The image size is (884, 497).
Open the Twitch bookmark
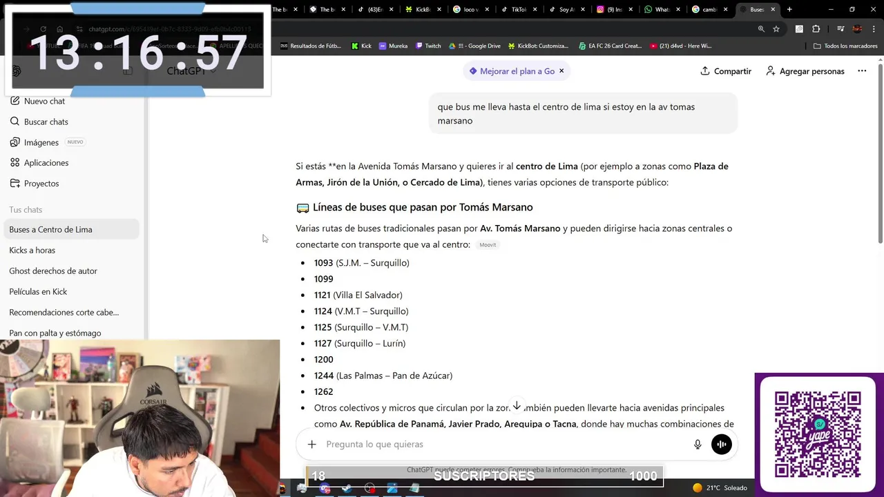pos(428,46)
